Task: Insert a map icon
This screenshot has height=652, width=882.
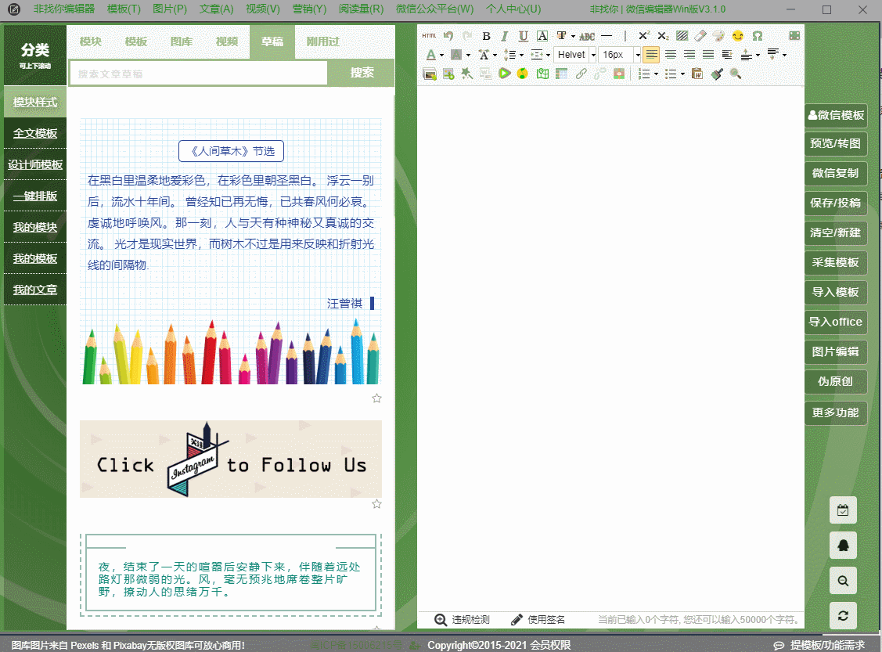Action: pos(542,74)
